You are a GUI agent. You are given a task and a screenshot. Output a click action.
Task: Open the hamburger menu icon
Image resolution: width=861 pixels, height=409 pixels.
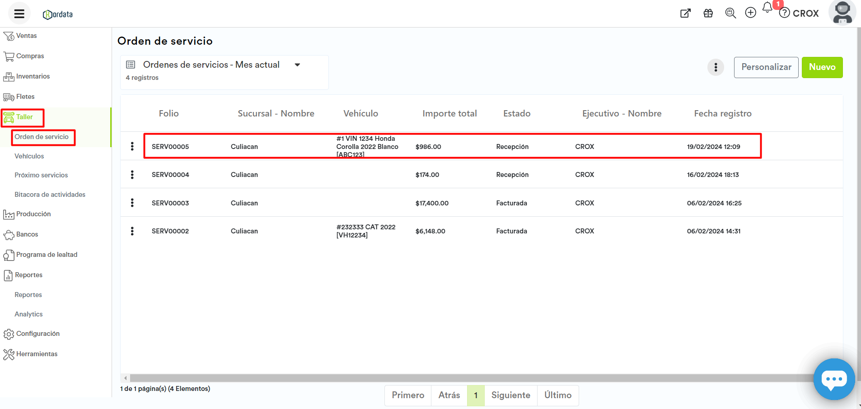pyautogui.click(x=19, y=14)
